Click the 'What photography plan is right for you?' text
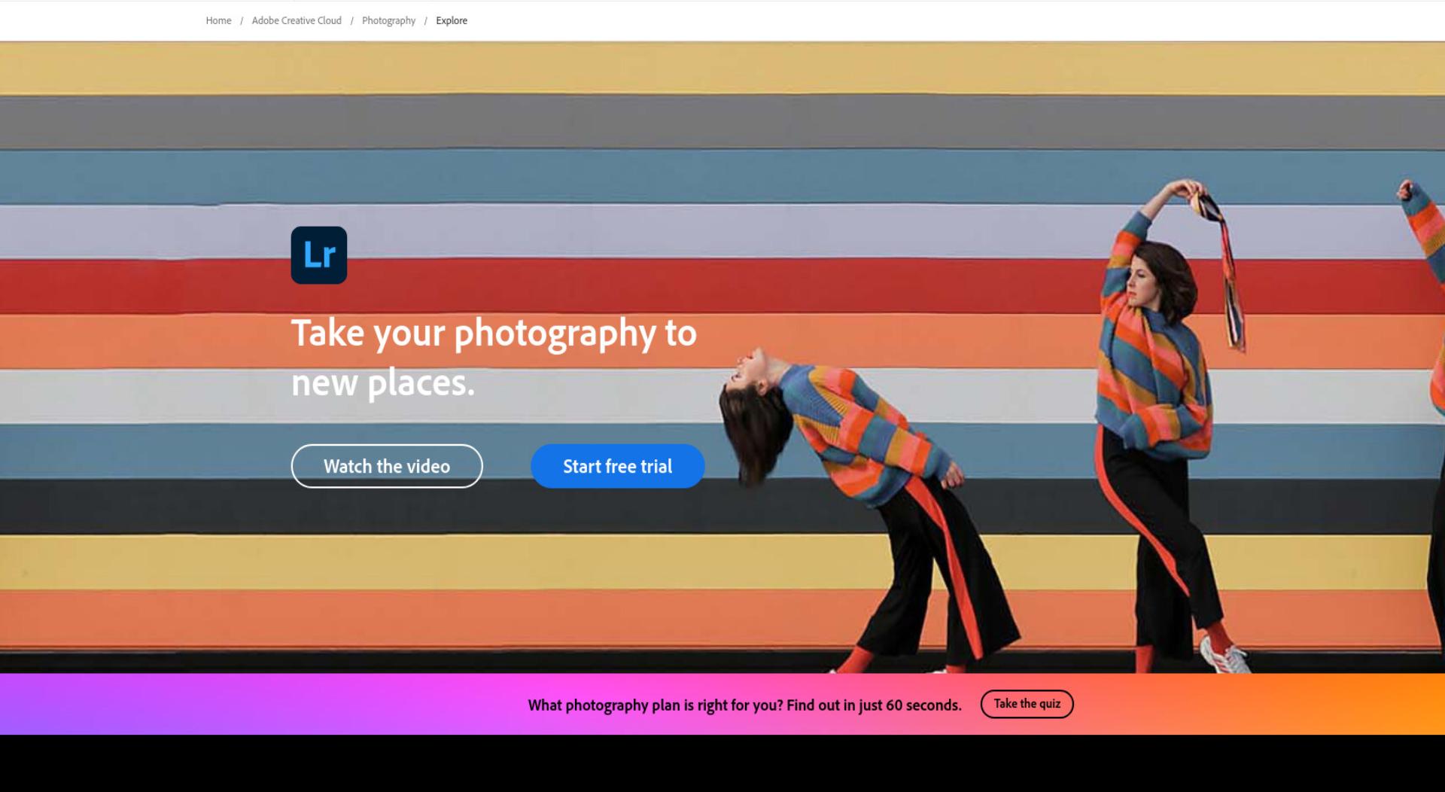Screen dimensions: 1445x792 (x=656, y=705)
